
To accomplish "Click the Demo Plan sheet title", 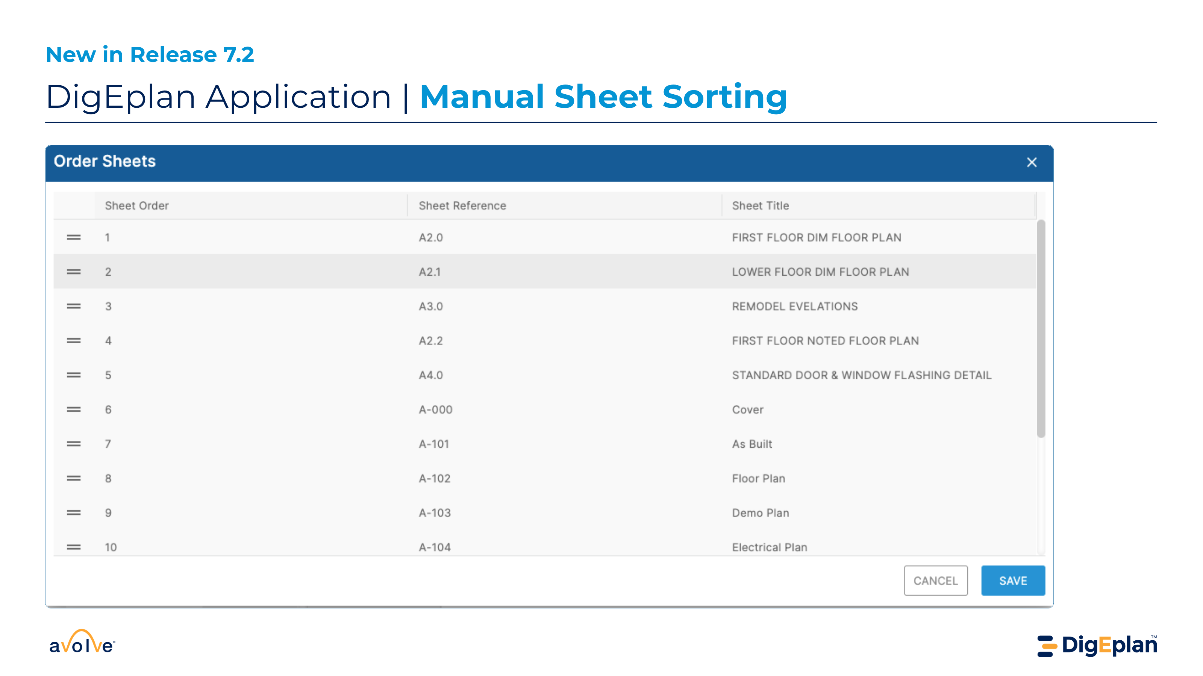I will pos(760,513).
